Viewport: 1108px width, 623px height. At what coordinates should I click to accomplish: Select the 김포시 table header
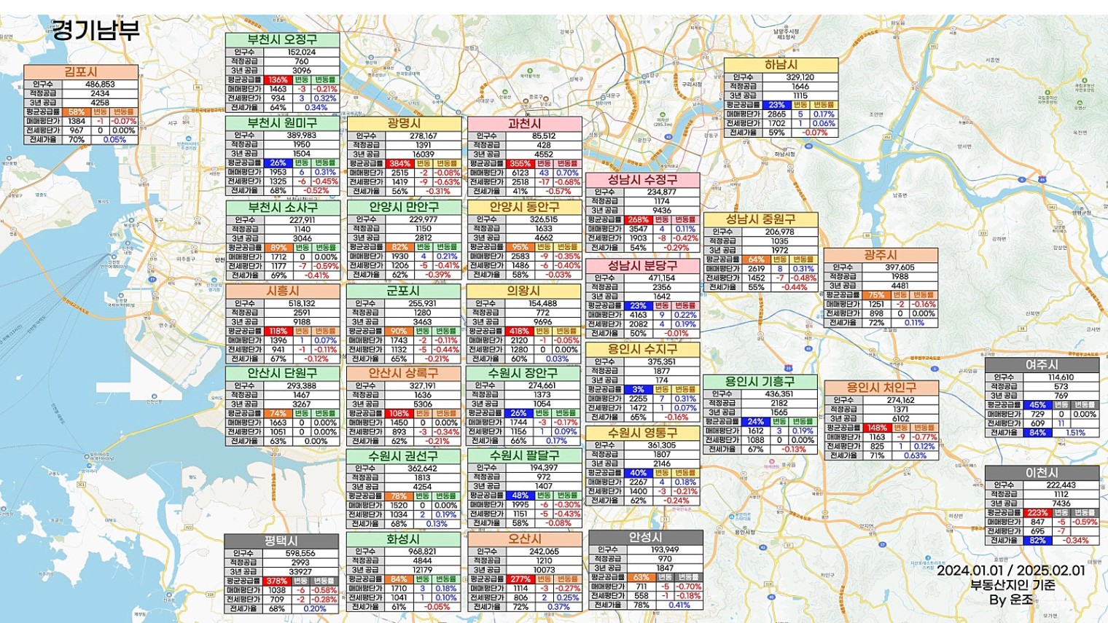(81, 71)
